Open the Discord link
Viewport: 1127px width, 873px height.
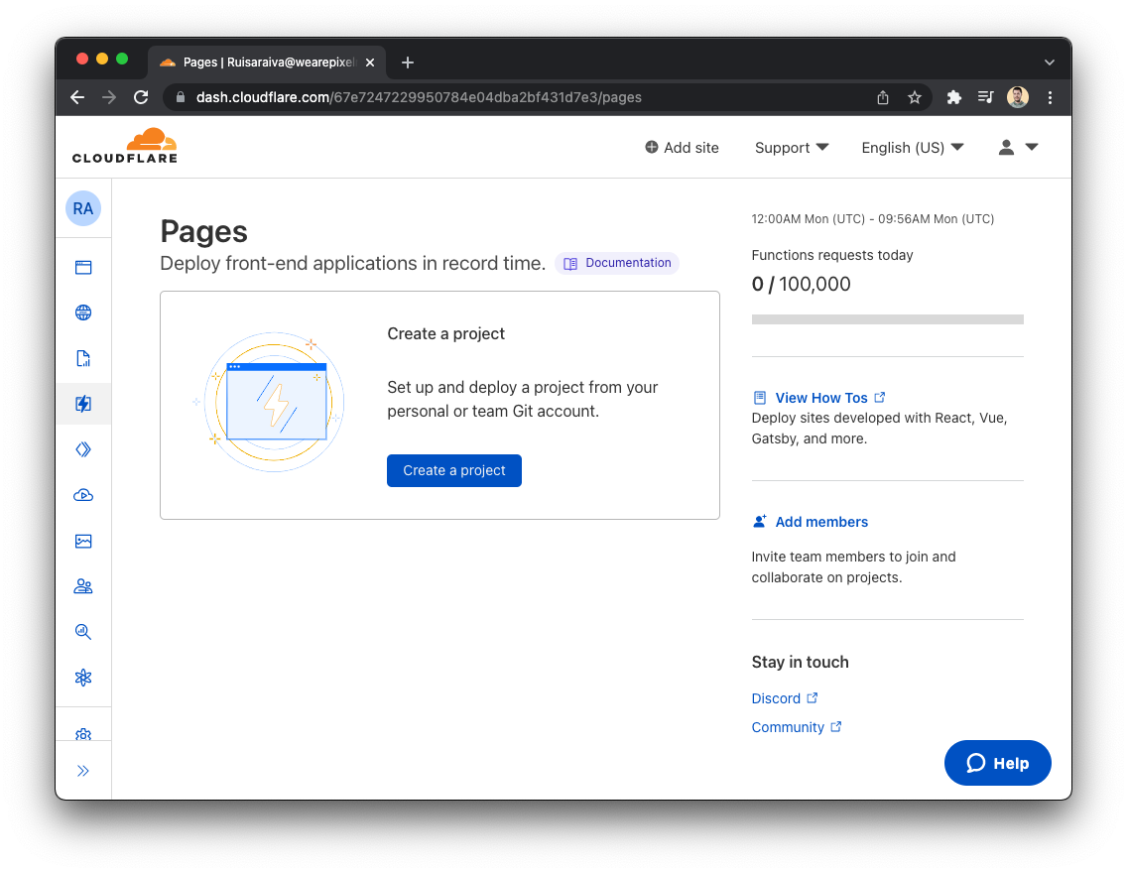(x=784, y=698)
